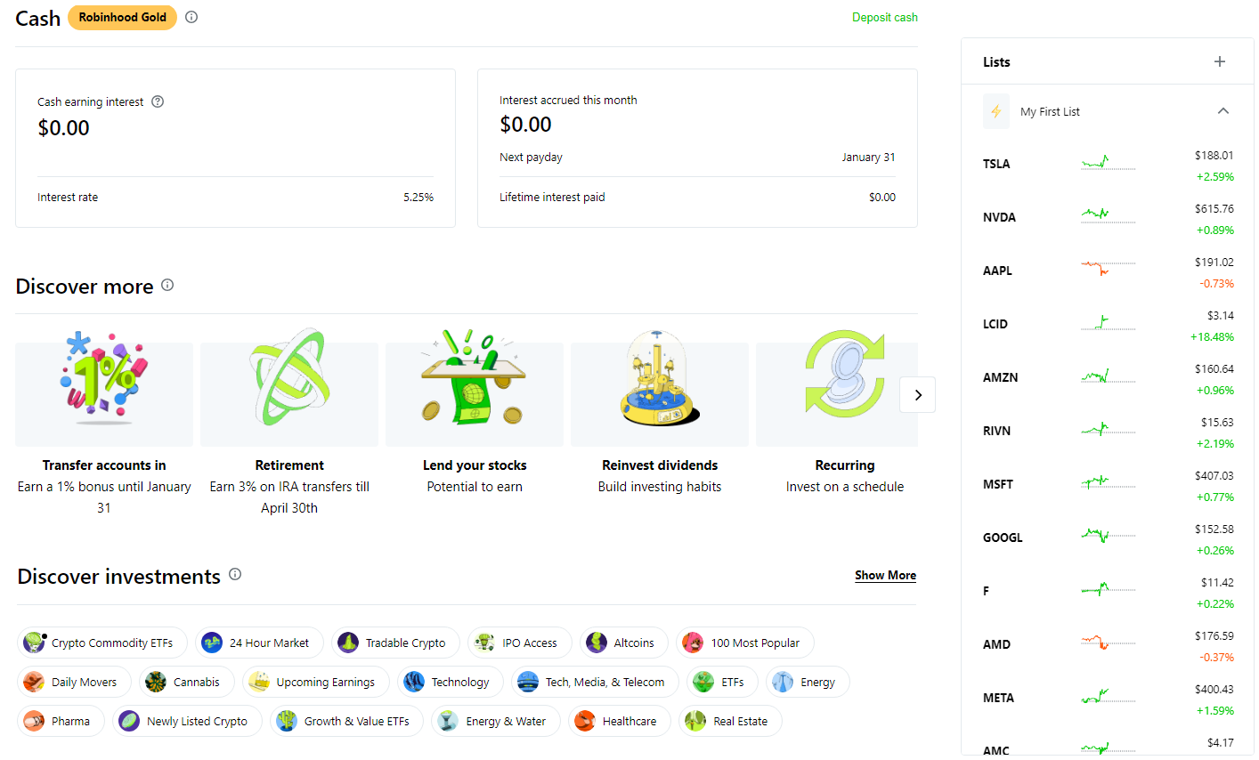Click the Lifetime interest paid label
This screenshot has height=760, width=1259.
pyautogui.click(x=552, y=198)
